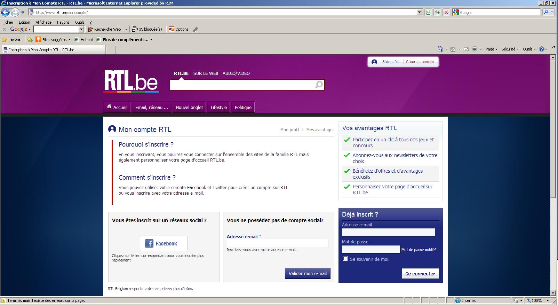558x305 pixels.
Task: Refresh the page with green arrows icon
Action: pos(437,13)
